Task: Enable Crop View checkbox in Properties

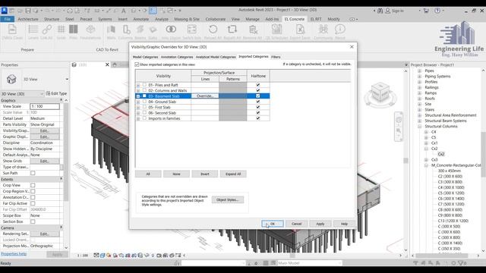Action: coord(33,185)
